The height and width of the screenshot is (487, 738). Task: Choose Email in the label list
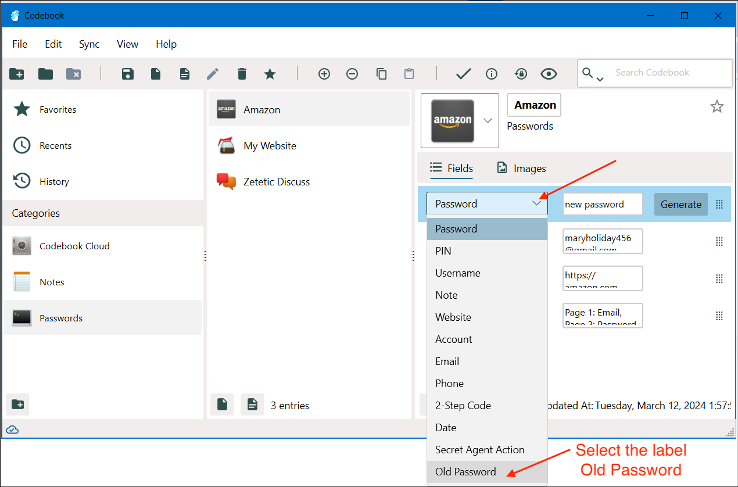click(488, 361)
